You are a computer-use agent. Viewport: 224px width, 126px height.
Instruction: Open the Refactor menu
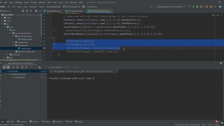[x=42, y=2]
